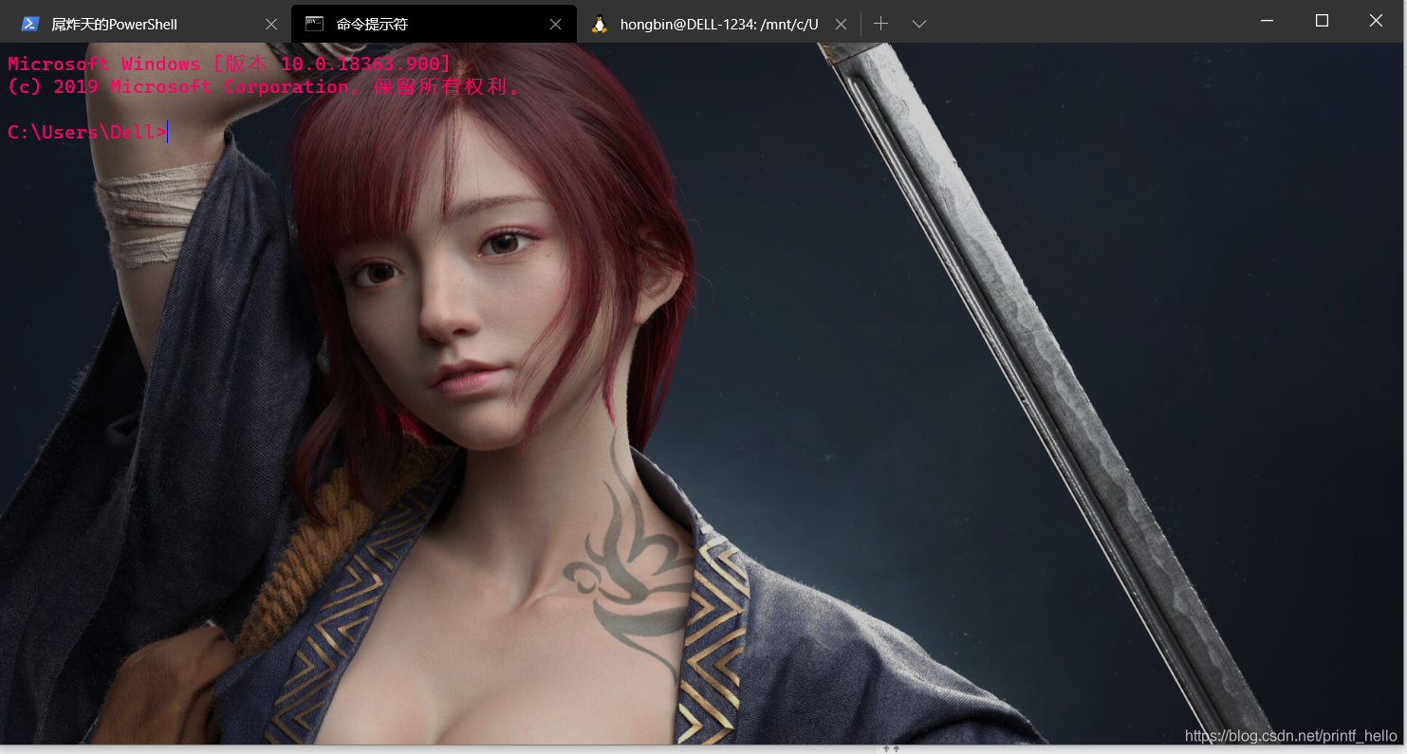Select the 命令提示符 tab
This screenshot has width=1407, height=754.
[x=434, y=24]
